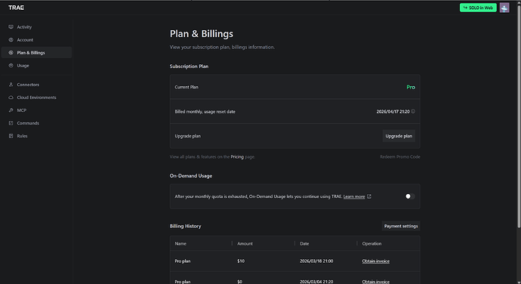Select Plan & Billings in sidebar
The image size is (521, 284).
click(36, 53)
